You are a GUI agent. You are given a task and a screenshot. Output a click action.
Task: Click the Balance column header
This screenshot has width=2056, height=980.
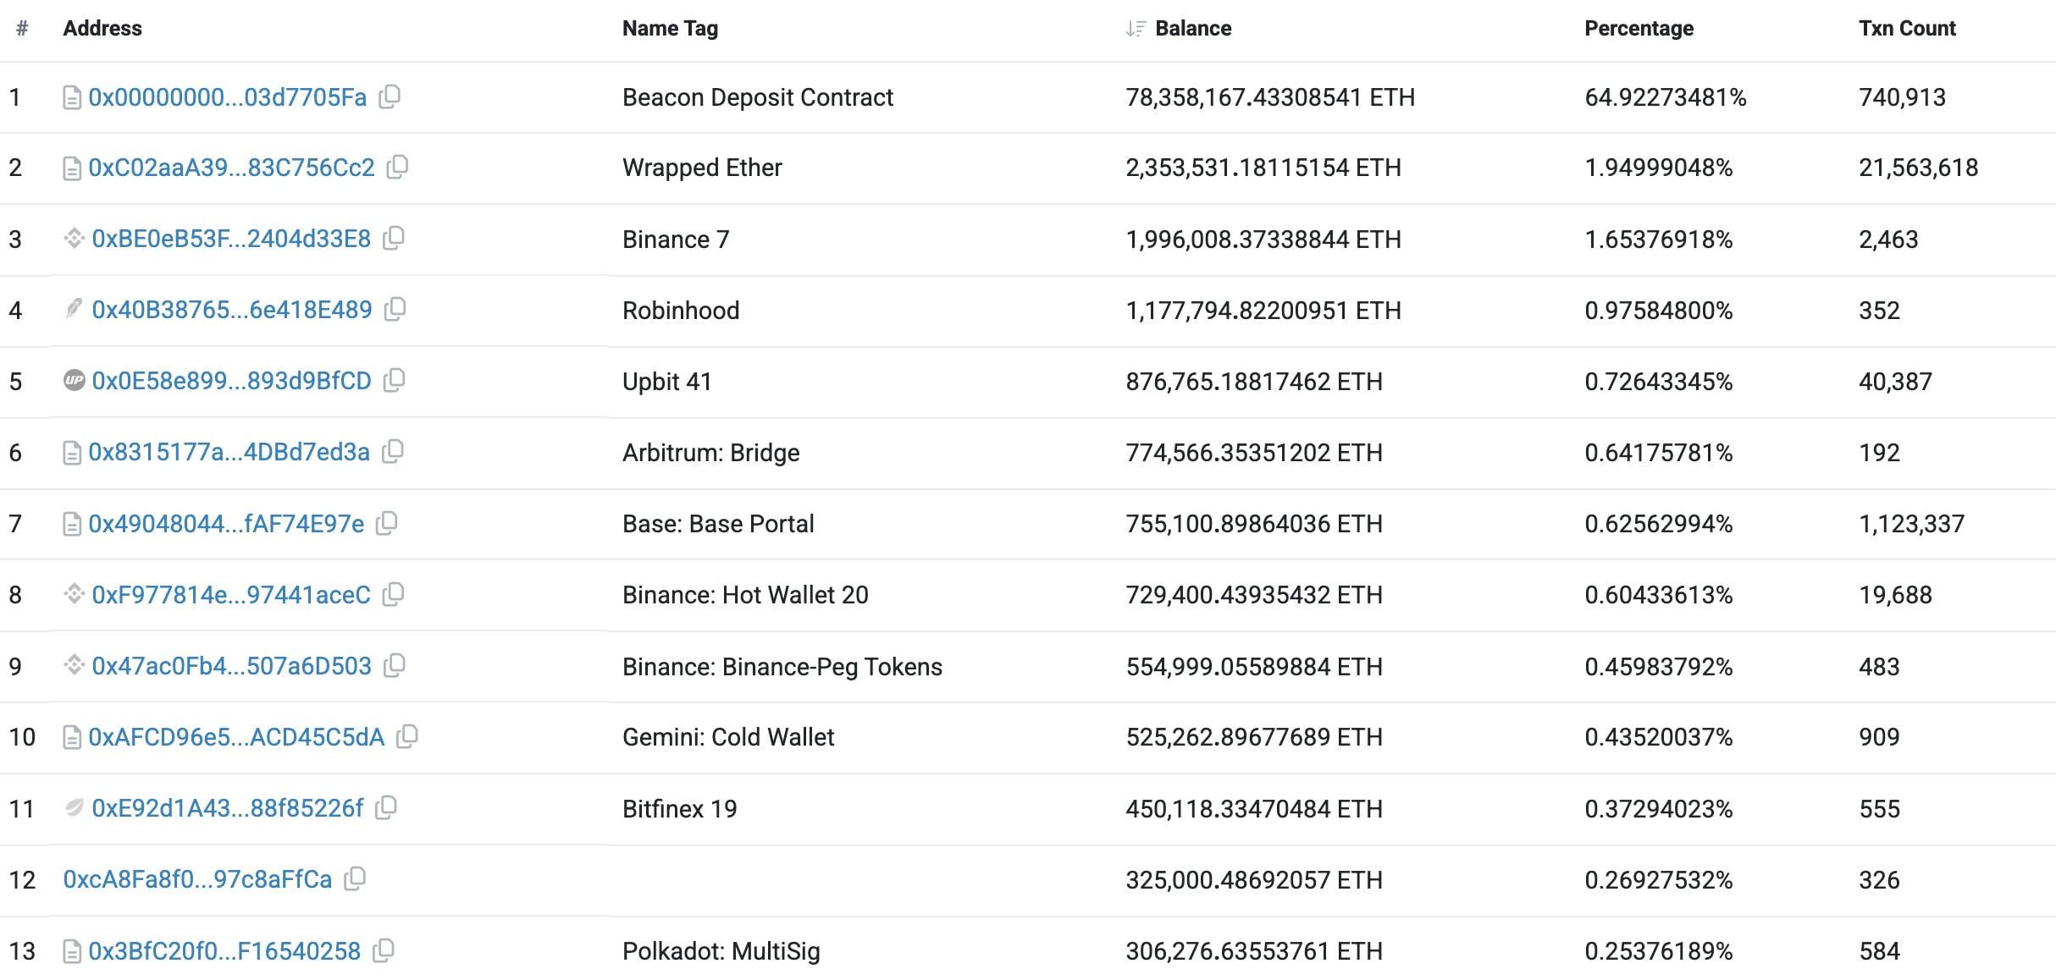(1193, 29)
